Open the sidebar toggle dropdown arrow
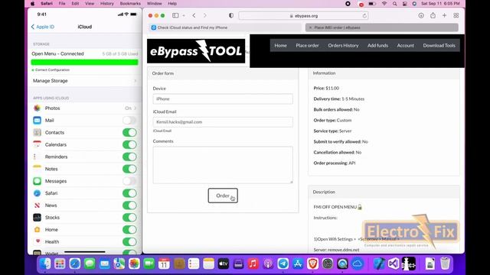 (184, 15)
